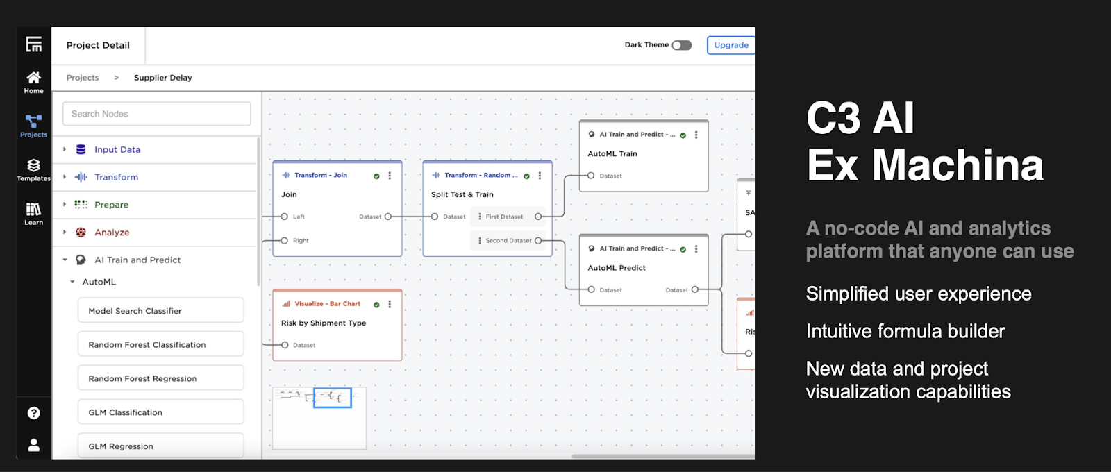1111x472 pixels.
Task: Open the Templates section icon
Action: pos(33,169)
